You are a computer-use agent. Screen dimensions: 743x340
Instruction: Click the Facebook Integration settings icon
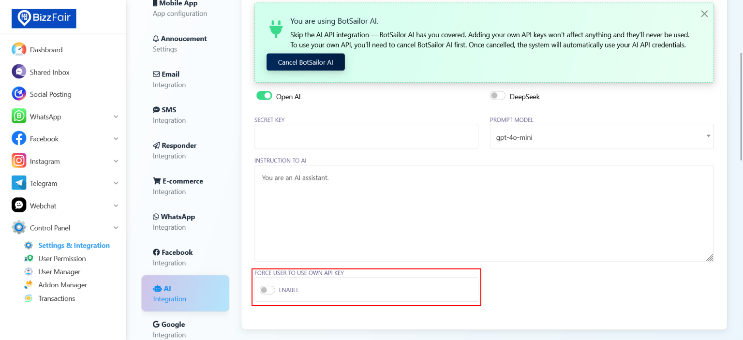coord(156,252)
